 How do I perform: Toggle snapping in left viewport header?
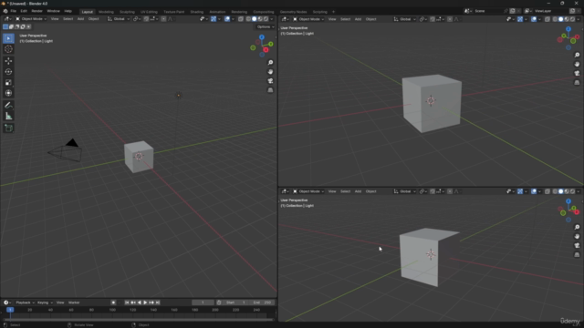pos(146,19)
